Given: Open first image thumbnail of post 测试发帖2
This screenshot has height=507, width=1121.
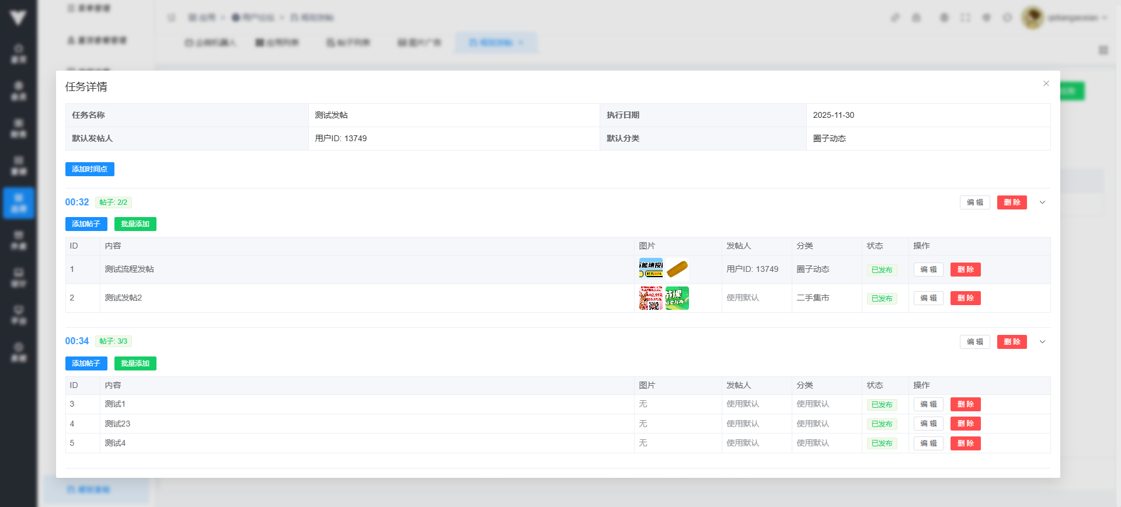Looking at the screenshot, I should click(650, 298).
